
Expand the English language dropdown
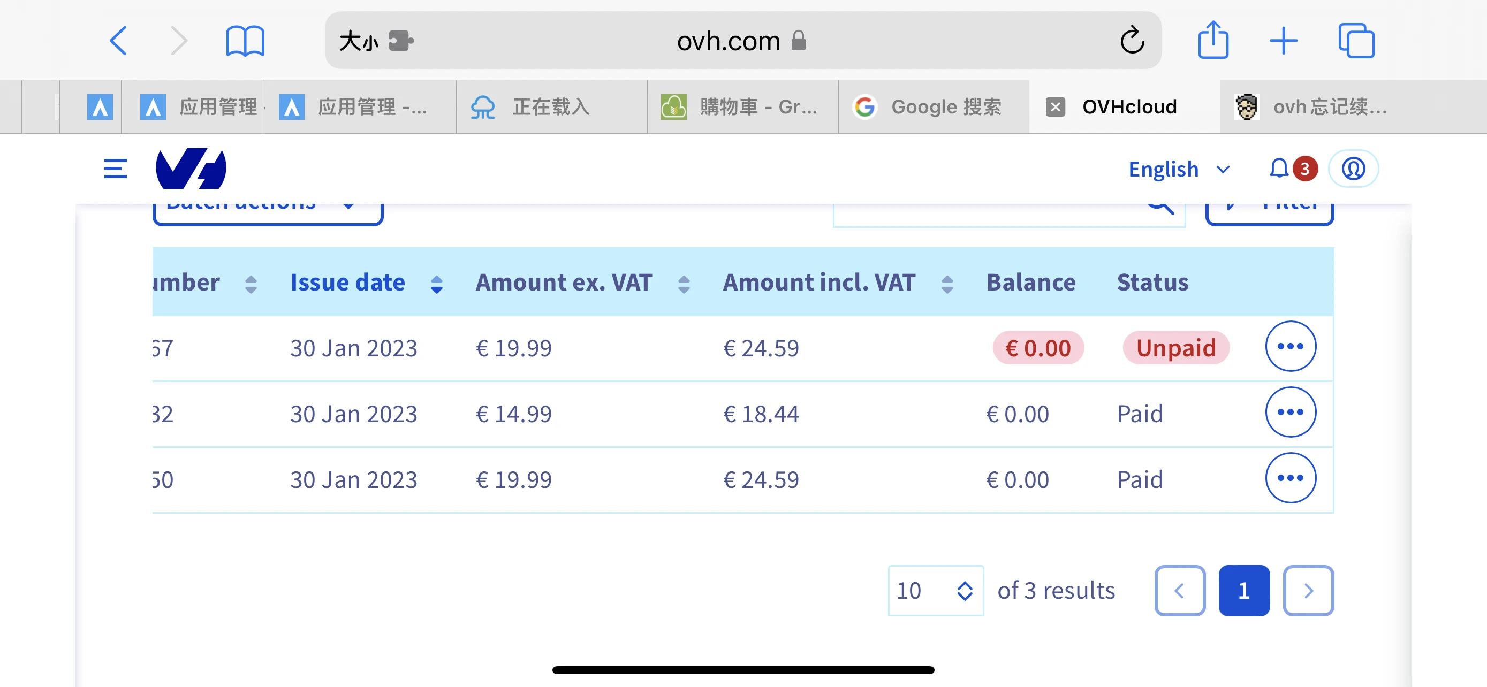click(1178, 169)
